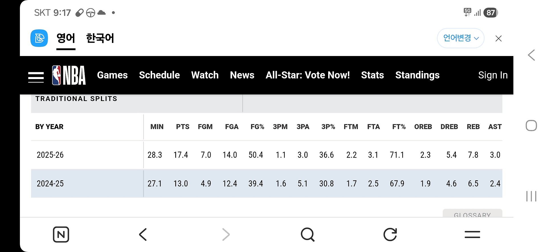The width and height of the screenshot is (547, 252).
Task: Tap the browser forward arrow
Action: coord(226,235)
